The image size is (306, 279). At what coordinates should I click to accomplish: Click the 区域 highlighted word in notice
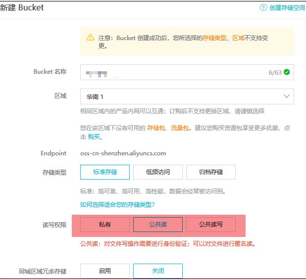click(x=238, y=38)
